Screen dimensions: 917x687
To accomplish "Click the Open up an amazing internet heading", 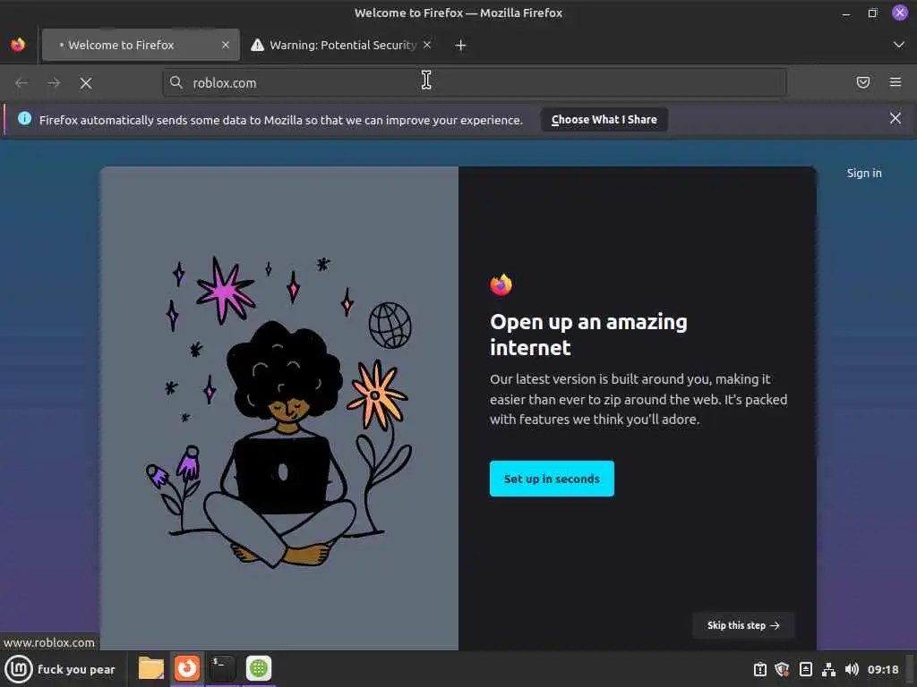I will pyautogui.click(x=588, y=335).
